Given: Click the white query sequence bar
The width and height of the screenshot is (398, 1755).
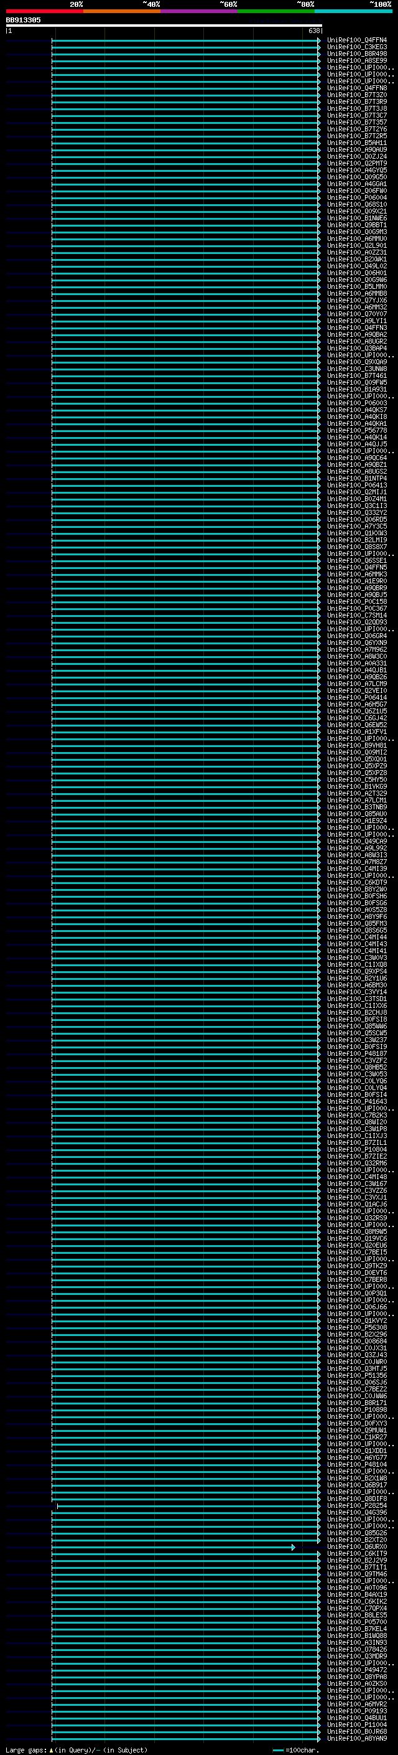Looking at the screenshot, I should tap(164, 26).
